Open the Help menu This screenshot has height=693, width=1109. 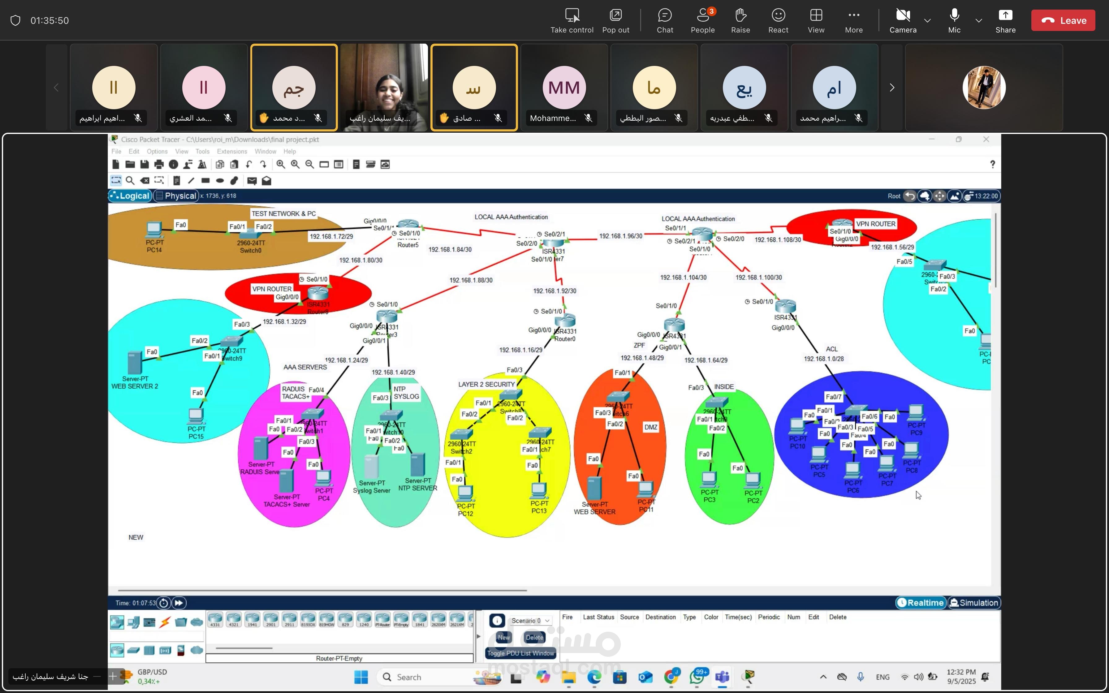click(x=290, y=151)
